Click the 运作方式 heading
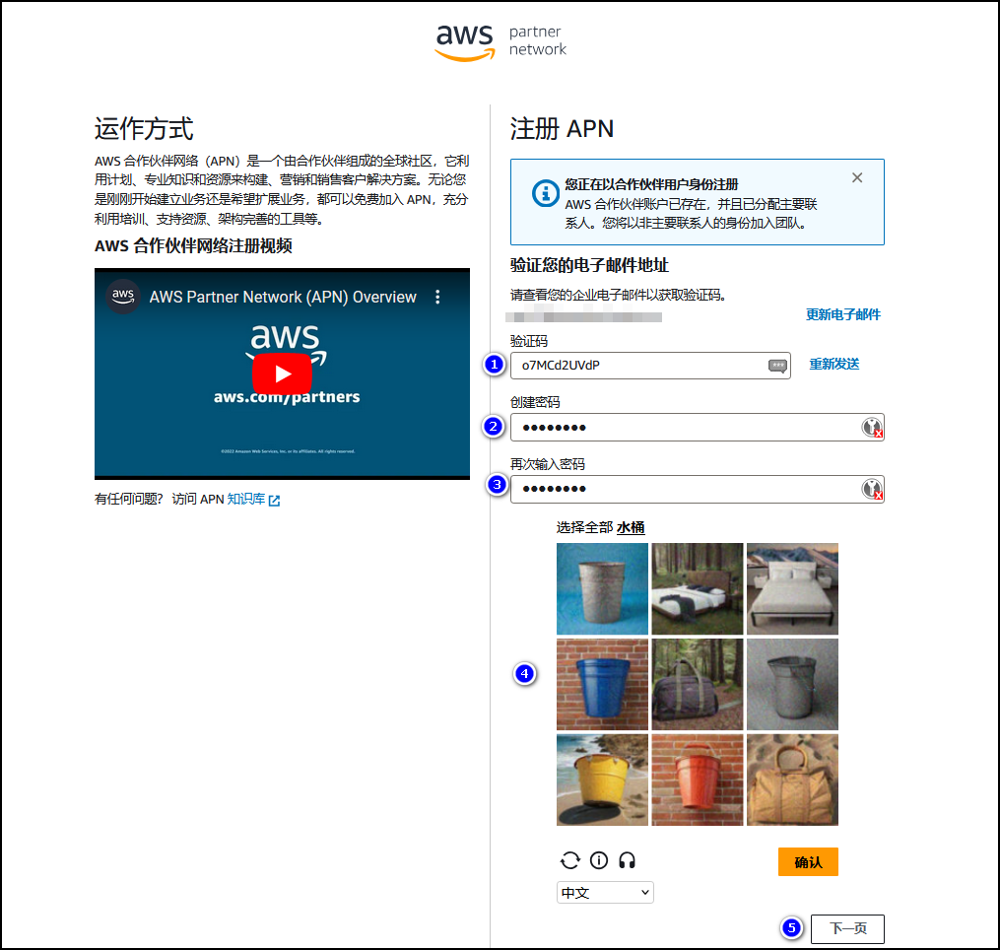 (144, 129)
